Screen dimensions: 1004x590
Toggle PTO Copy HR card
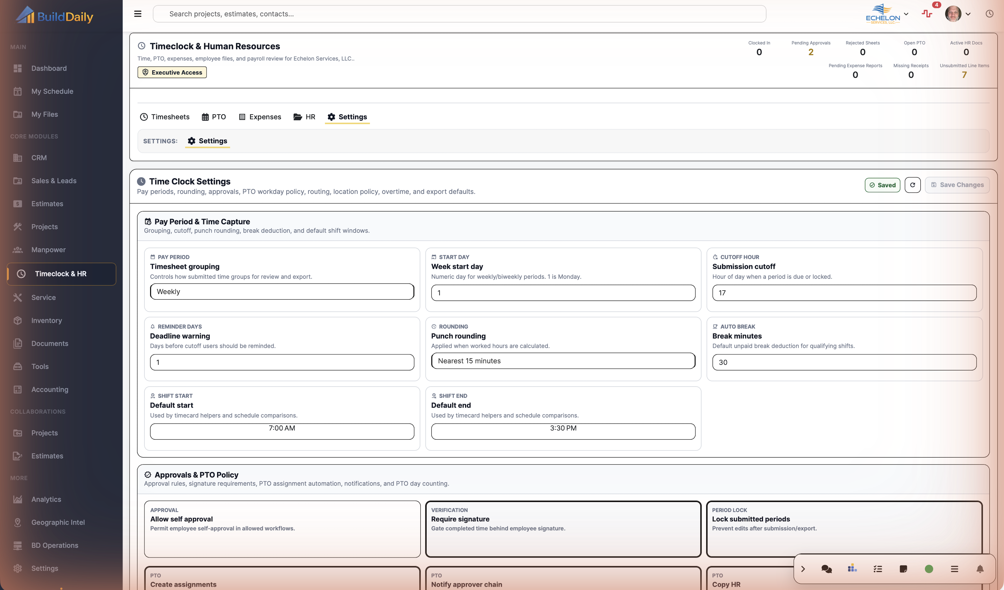(750, 578)
